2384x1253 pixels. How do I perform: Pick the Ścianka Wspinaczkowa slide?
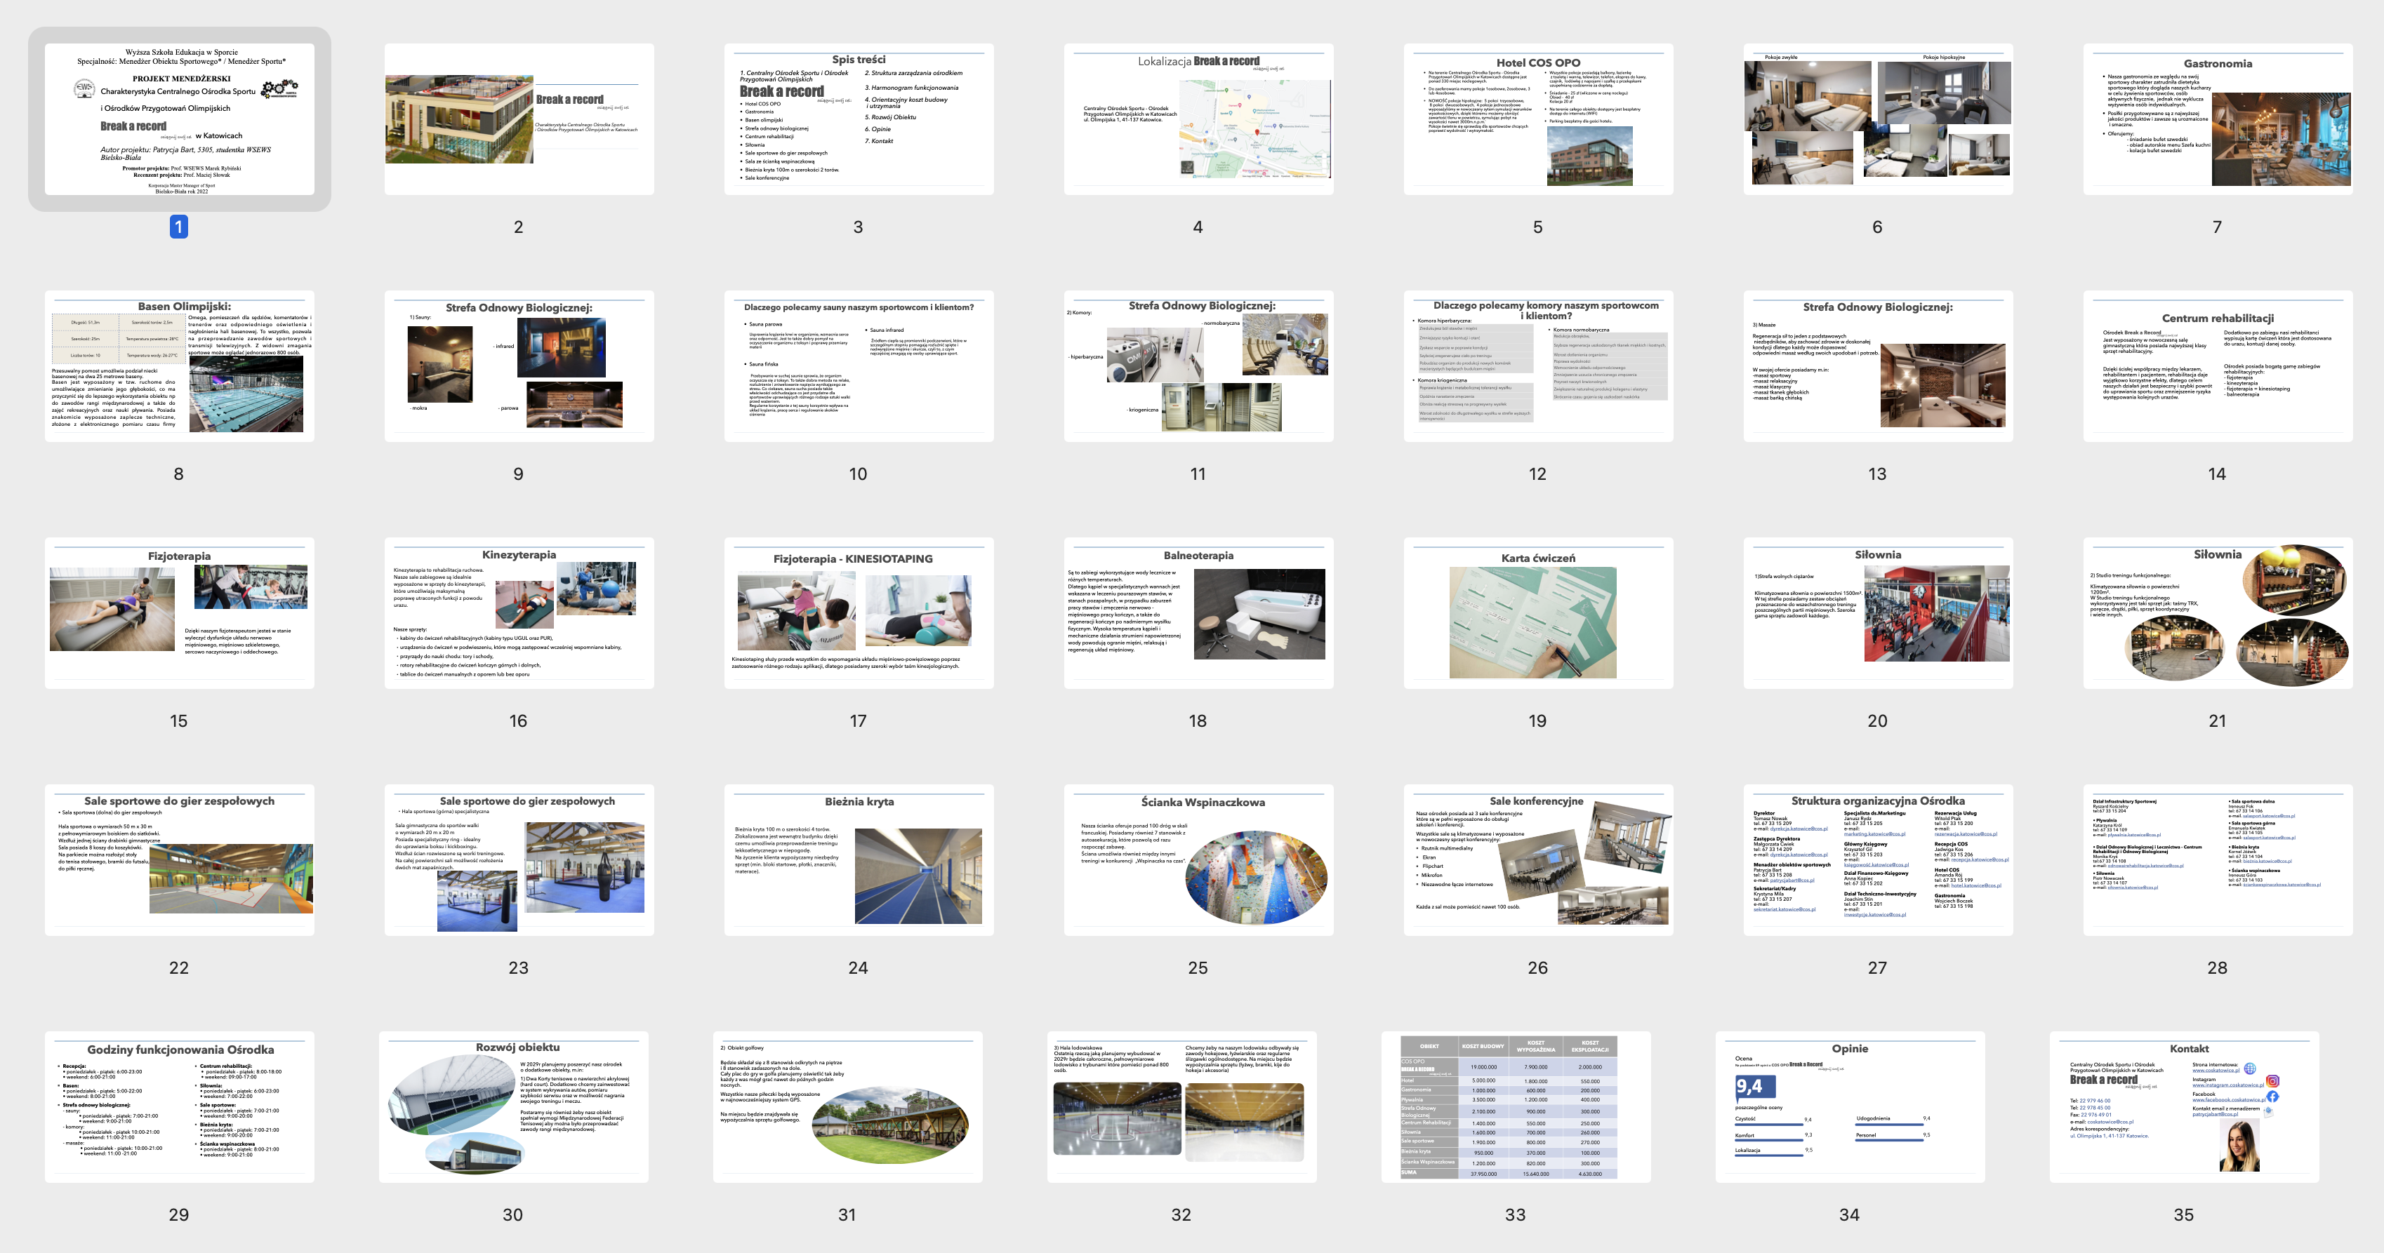point(1198,859)
